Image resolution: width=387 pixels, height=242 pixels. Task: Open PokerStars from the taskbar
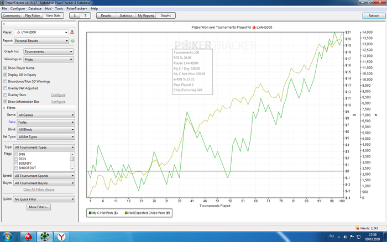(x=28, y=237)
